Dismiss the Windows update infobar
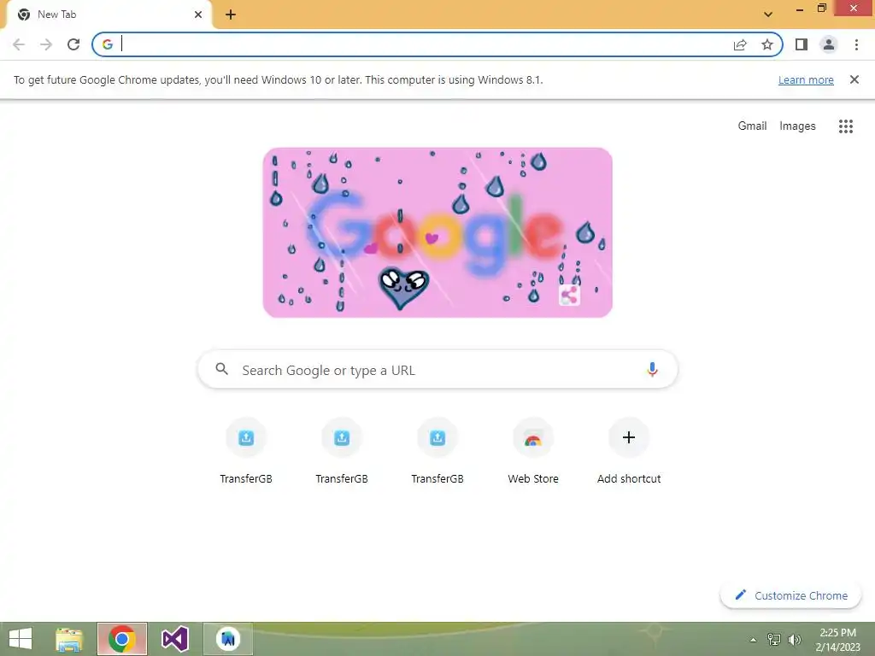The height and width of the screenshot is (656, 875). 854,79
